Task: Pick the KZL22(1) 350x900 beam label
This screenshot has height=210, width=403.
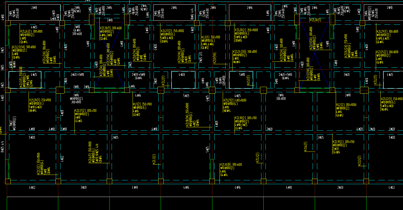Action: click(x=392, y=99)
